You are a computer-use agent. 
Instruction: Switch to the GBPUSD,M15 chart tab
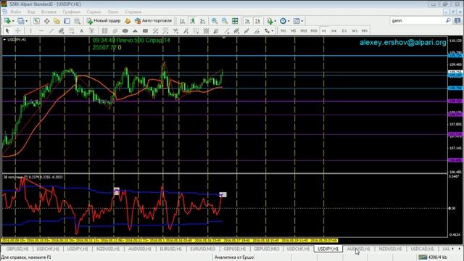click(x=267, y=249)
